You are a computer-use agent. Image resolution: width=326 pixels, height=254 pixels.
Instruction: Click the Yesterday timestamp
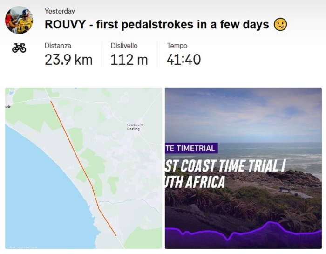[x=60, y=11]
